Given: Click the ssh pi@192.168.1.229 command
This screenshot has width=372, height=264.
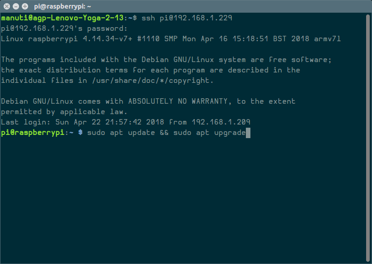Looking at the screenshot, I should tap(187, 18).
